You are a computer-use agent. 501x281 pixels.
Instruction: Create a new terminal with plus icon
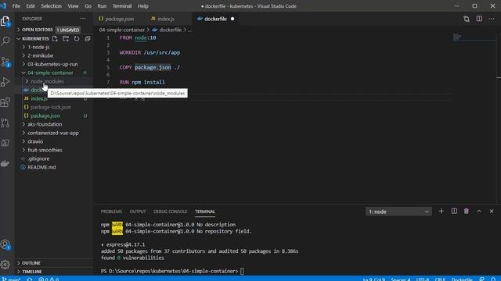pyautogui.click(x=442, y=212)
